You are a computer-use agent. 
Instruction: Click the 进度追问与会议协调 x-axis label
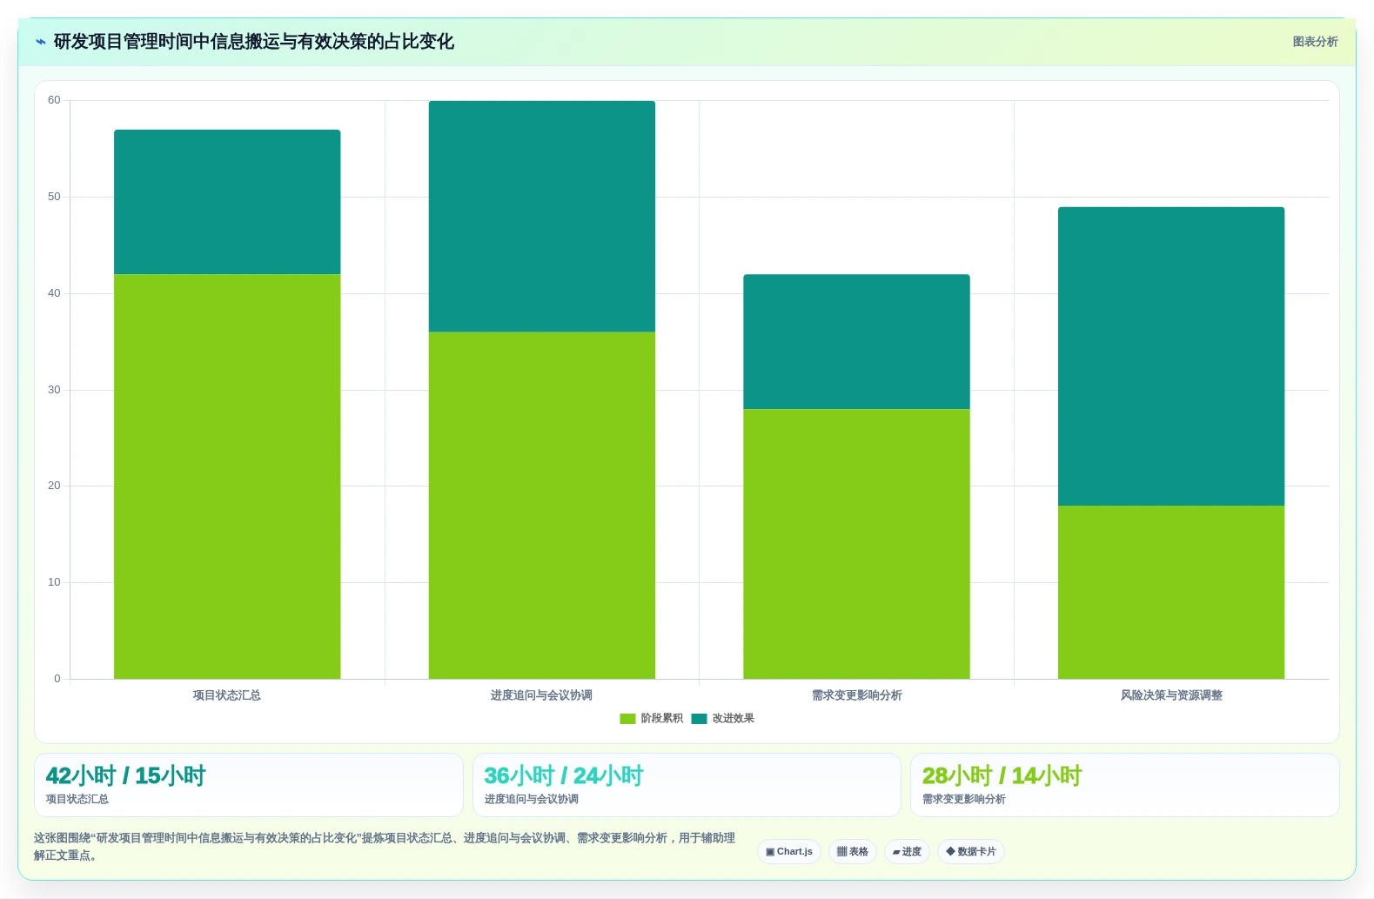click(x=541, y=695)
